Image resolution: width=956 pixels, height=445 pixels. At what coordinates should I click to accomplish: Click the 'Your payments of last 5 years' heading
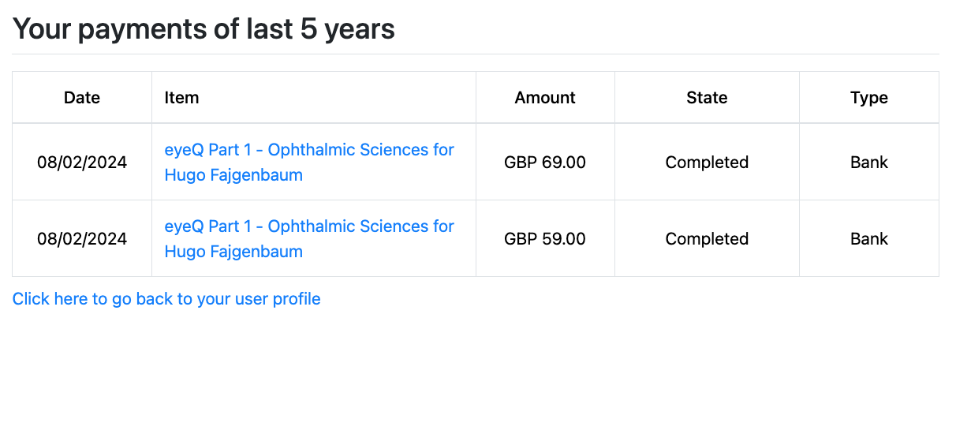point(204,29)
